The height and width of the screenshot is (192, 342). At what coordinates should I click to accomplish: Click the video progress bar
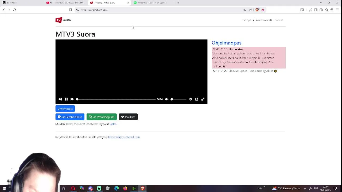116,99
